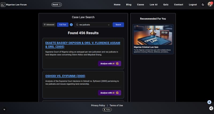Click the Case Law Search title
This screenshot has width=214, height=114.
(83, 17)
